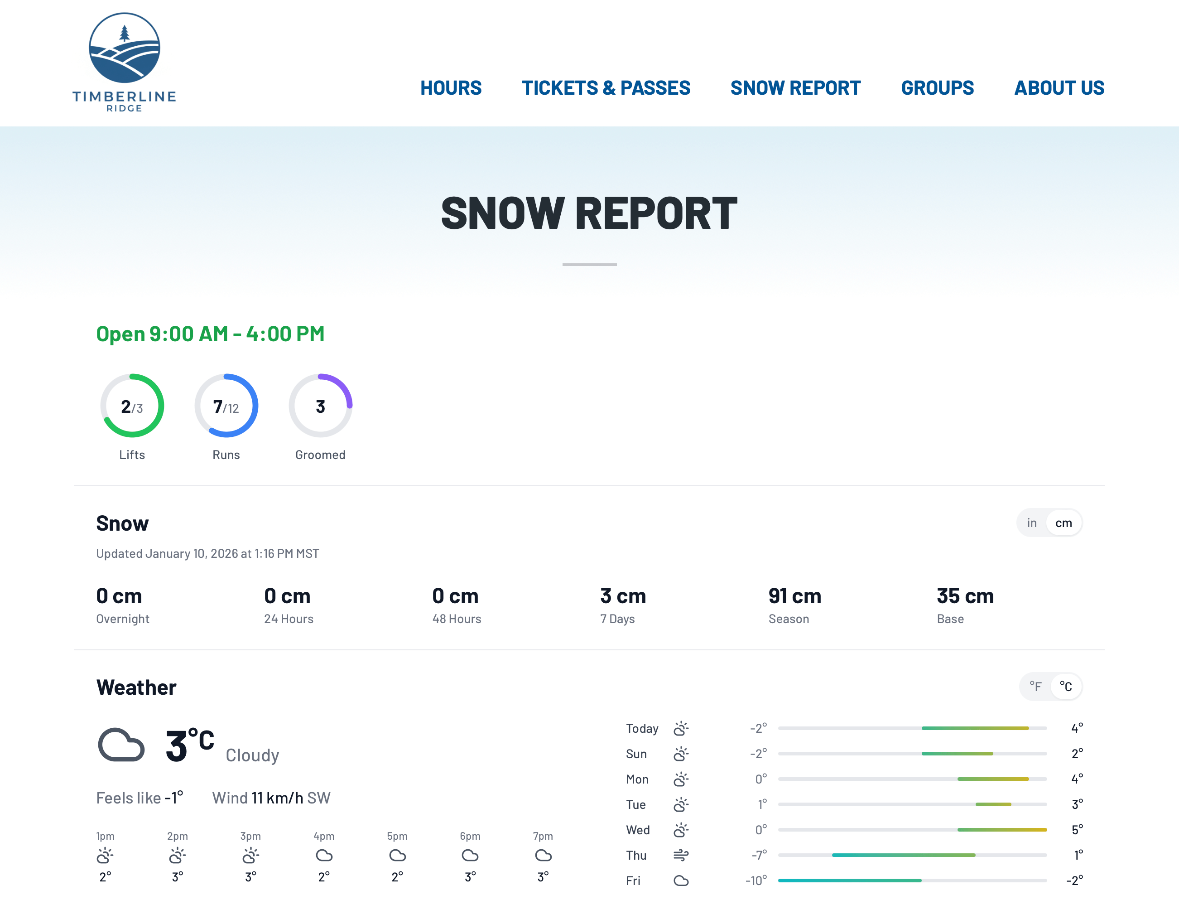
Task: Click the '0 cm' Overnight value
Action: 119,596
